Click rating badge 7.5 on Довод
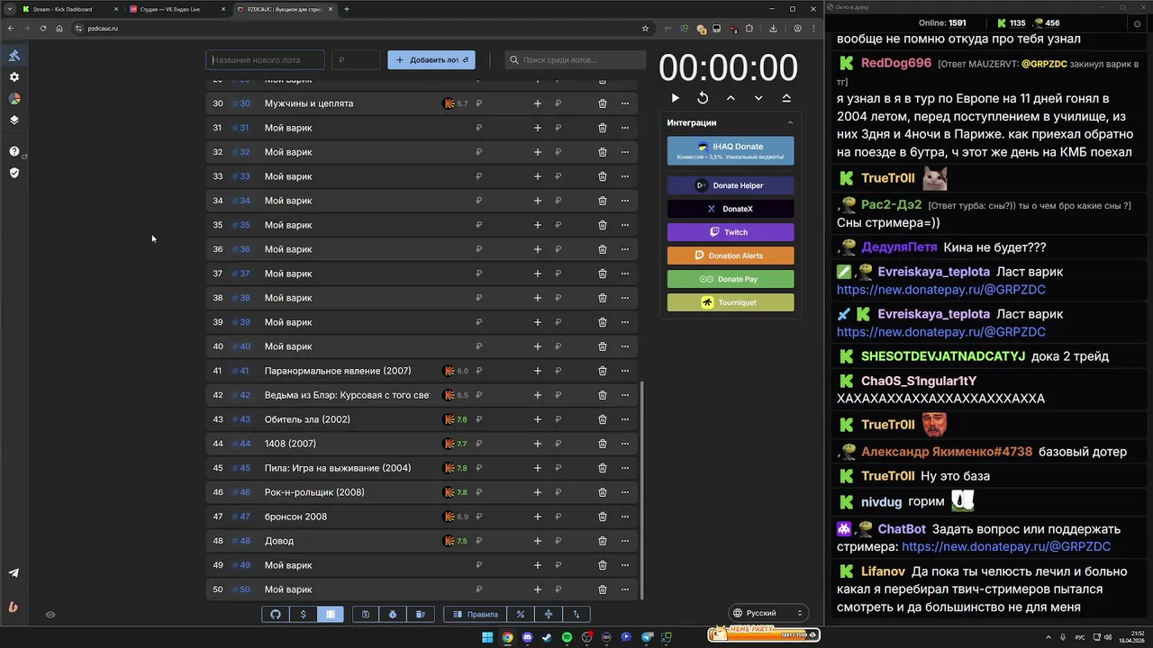The width and height of the screenshot is (1153, 648). (456, 541)
